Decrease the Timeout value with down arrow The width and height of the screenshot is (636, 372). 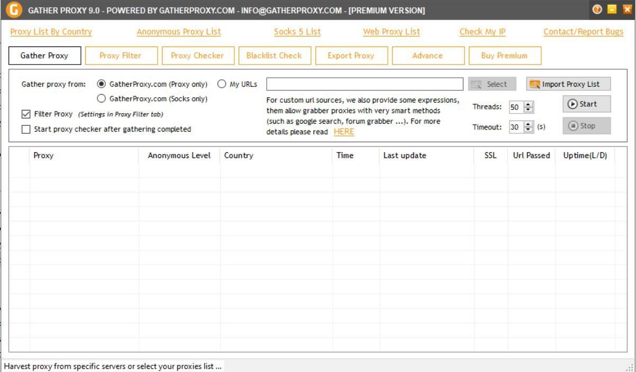click(529, 129)
